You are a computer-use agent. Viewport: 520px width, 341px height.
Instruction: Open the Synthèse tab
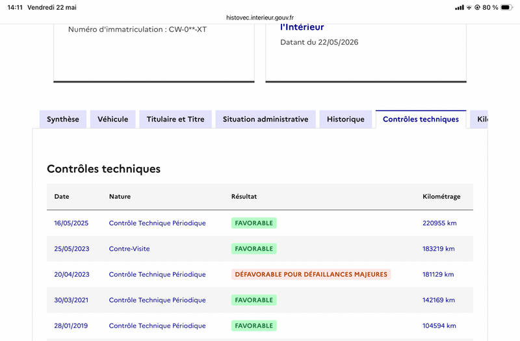pos(63,120)
